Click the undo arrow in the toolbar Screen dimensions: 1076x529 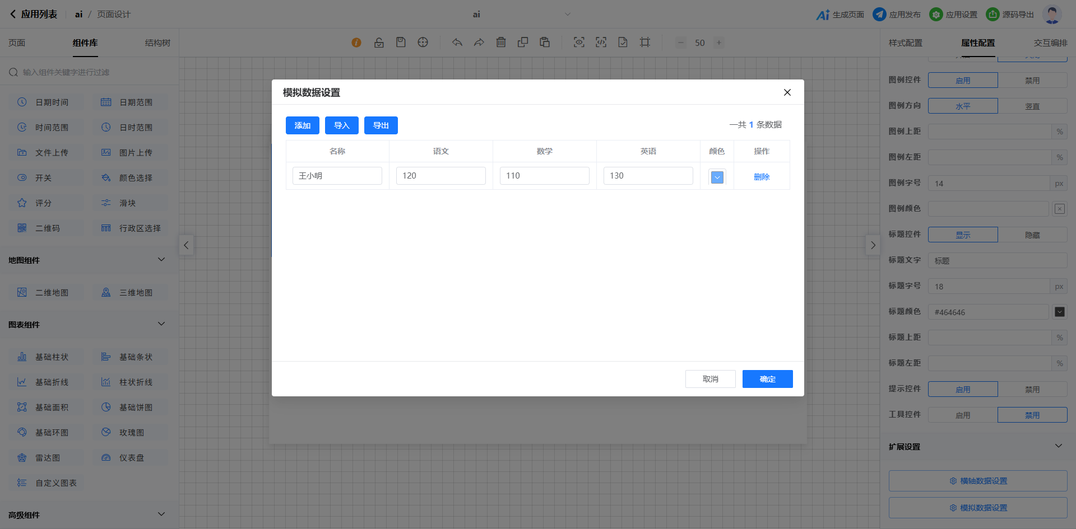click(457, 43)
